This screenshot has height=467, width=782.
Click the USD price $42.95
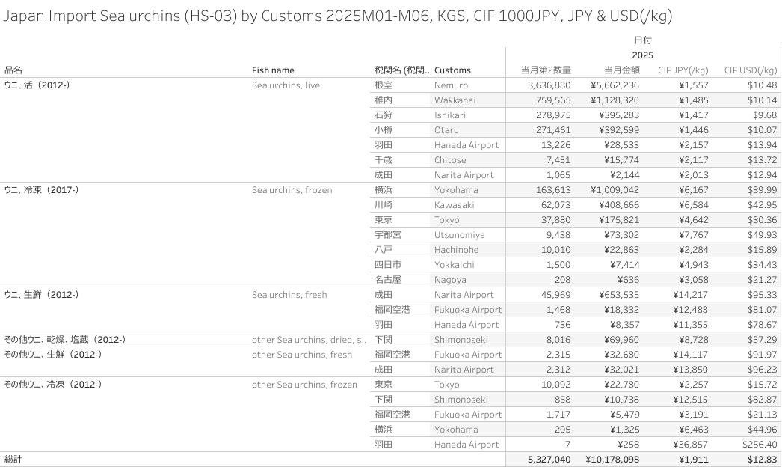pyautogui.click(x=762, y=205)
